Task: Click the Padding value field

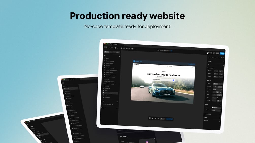Action: (214, 100)
